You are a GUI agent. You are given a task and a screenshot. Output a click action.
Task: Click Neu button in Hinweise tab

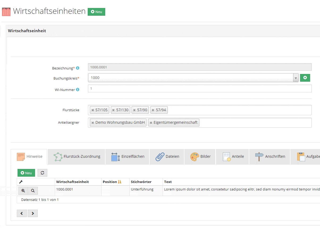point(26,173)
